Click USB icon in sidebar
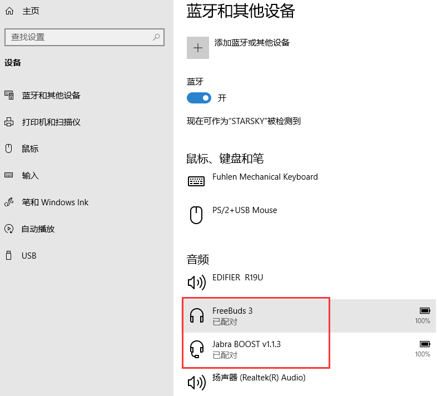437x396 pixels. tap(9, 255)
